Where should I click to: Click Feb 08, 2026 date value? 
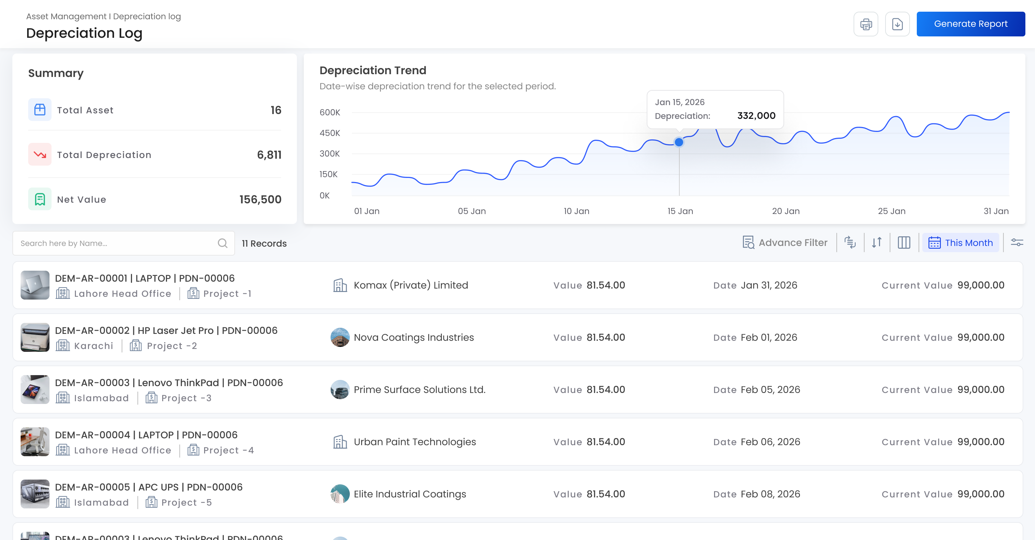pyautogui.click(x=770, y=494)
